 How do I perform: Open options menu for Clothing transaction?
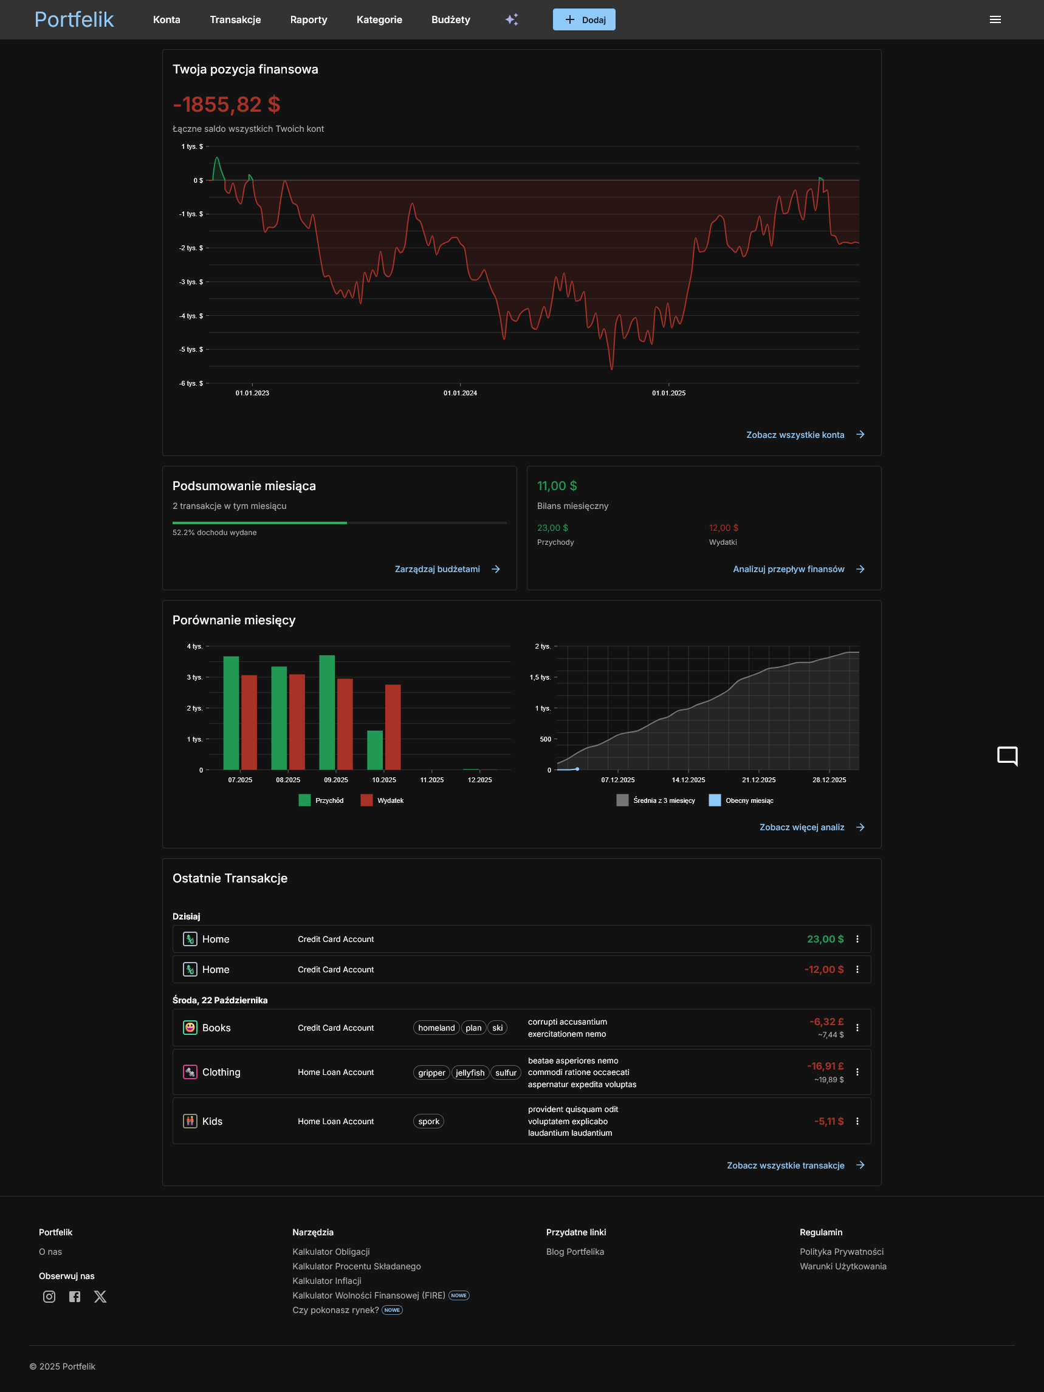[857, 1072]
